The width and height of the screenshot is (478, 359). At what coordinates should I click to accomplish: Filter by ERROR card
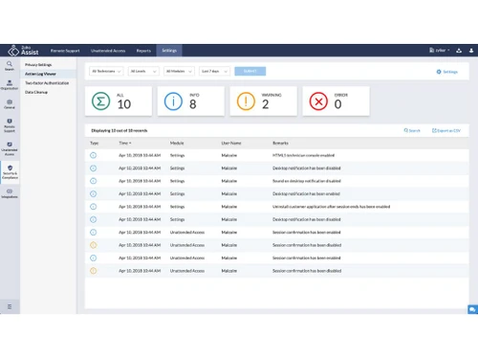point(336,101)
